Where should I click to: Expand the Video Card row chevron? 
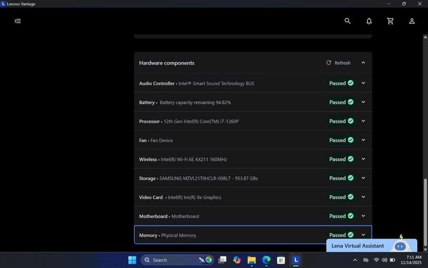363,197
